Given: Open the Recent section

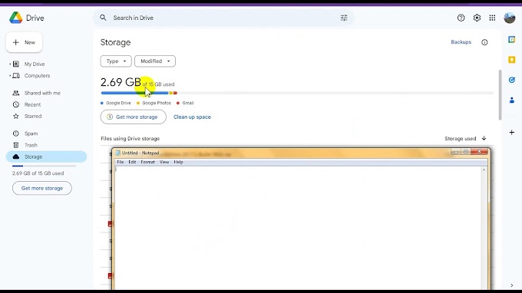Looking at the screenshot, I should point(32,105).
